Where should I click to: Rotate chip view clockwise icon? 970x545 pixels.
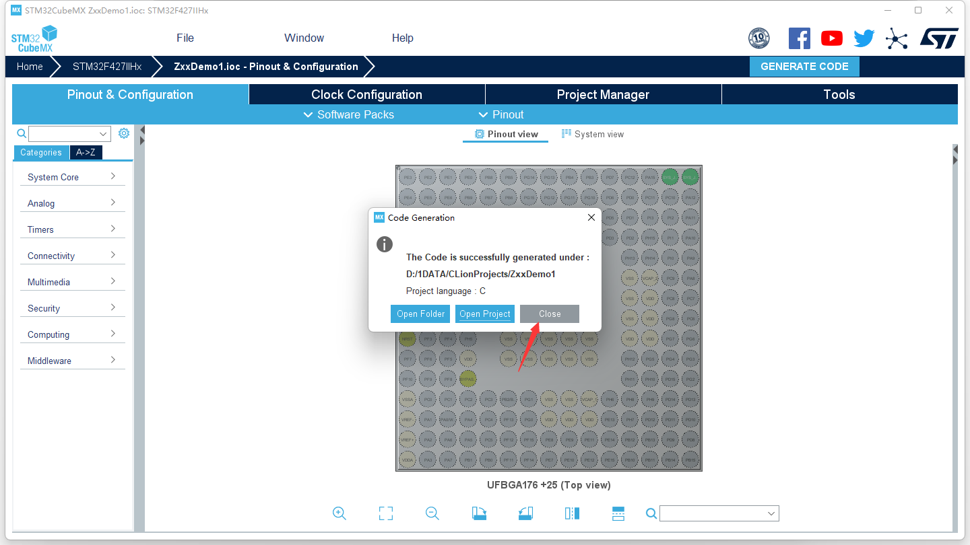(x=479, y=513)
